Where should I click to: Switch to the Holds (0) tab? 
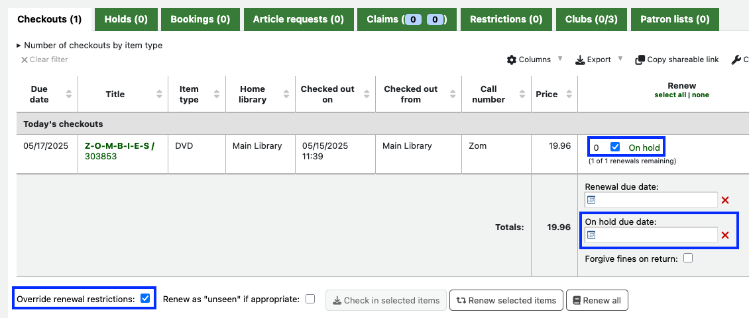(126, 19)
